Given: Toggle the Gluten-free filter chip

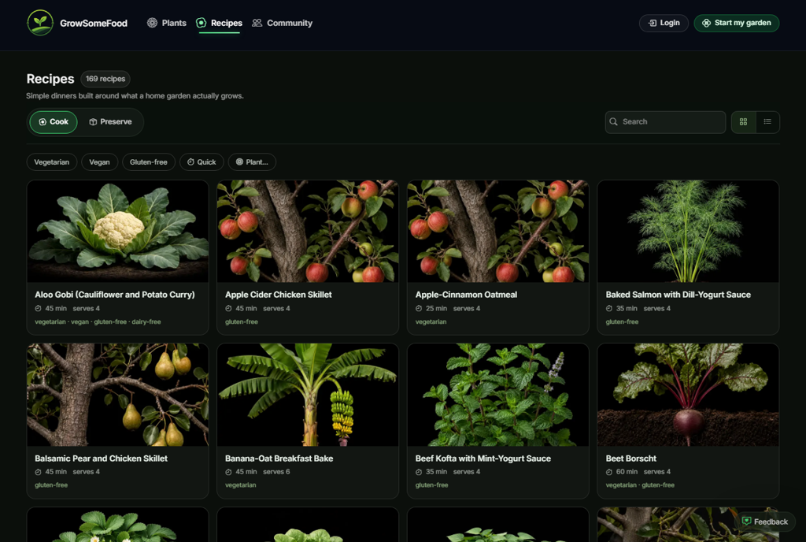Looking at the screenshot, I should coord(149,162).
